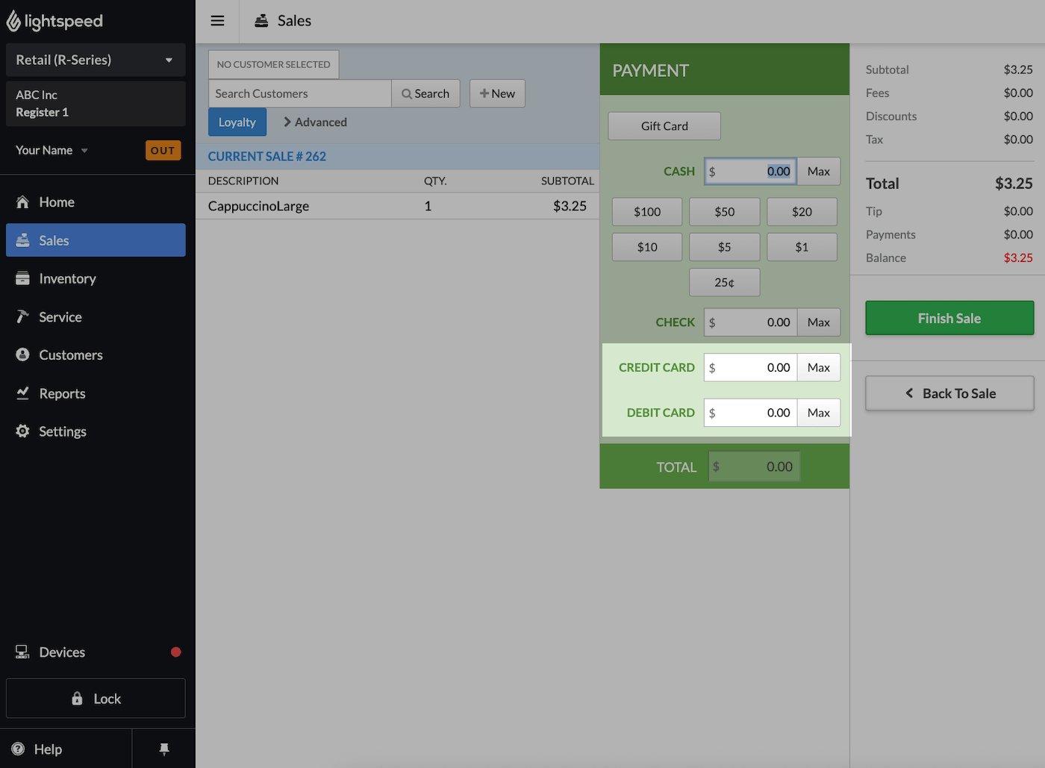Click the Help question mark icon
Image resolution: width=1045 pixels, height=768 pixels.
point(19,749)
